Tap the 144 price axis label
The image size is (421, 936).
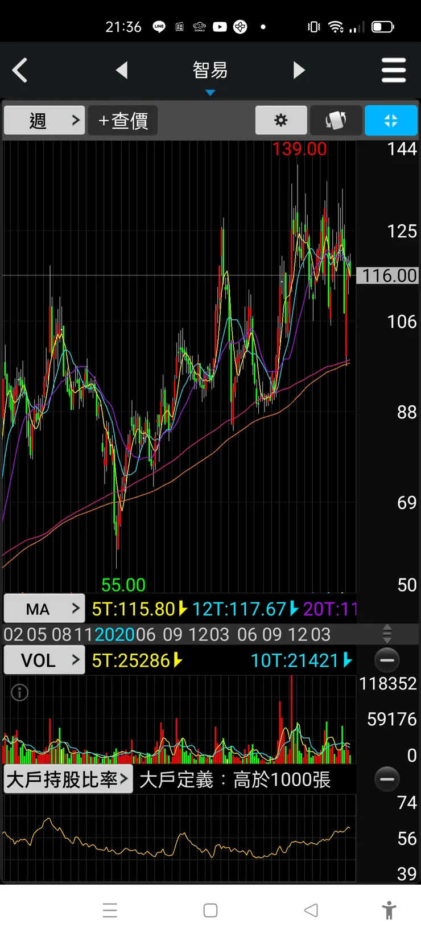click(x=402, y=149)
